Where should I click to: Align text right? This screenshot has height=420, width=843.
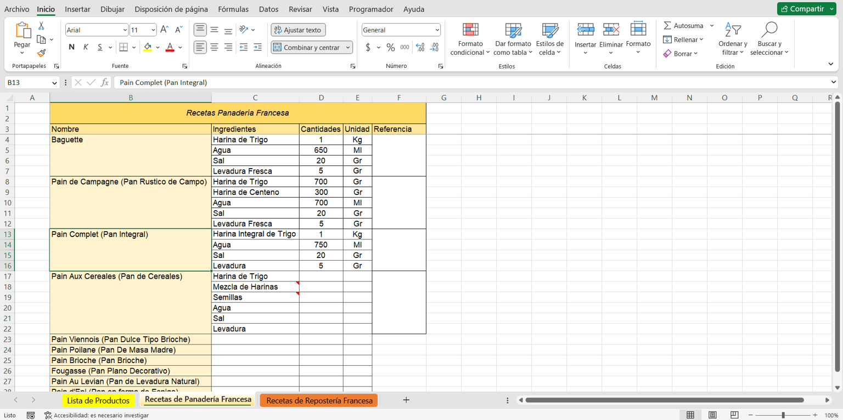[228, 48]
